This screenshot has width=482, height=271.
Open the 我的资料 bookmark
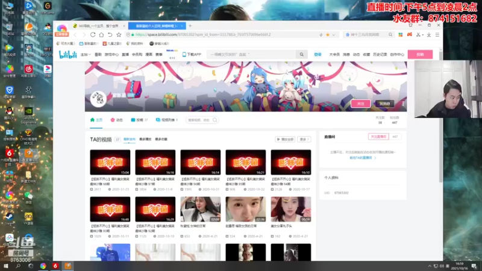point(134,43)
